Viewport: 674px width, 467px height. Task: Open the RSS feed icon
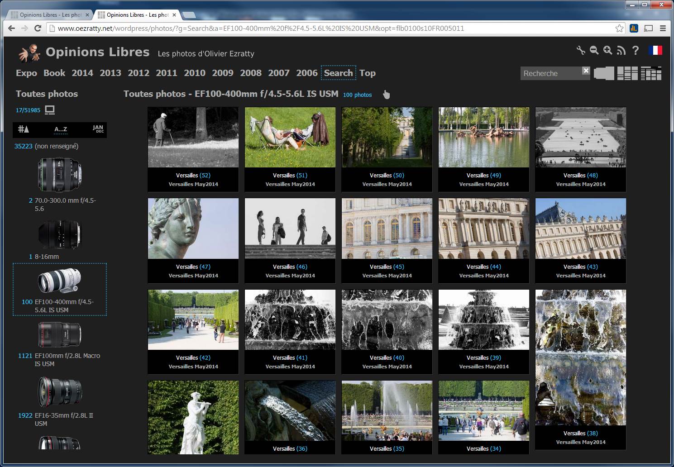[x=621, y=50]
